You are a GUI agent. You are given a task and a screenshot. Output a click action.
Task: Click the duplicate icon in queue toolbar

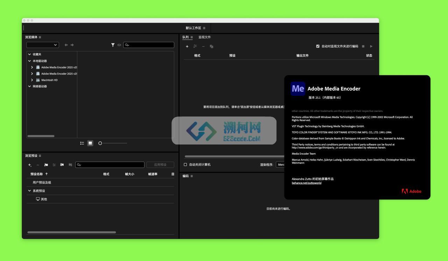(x=211, y=46)
